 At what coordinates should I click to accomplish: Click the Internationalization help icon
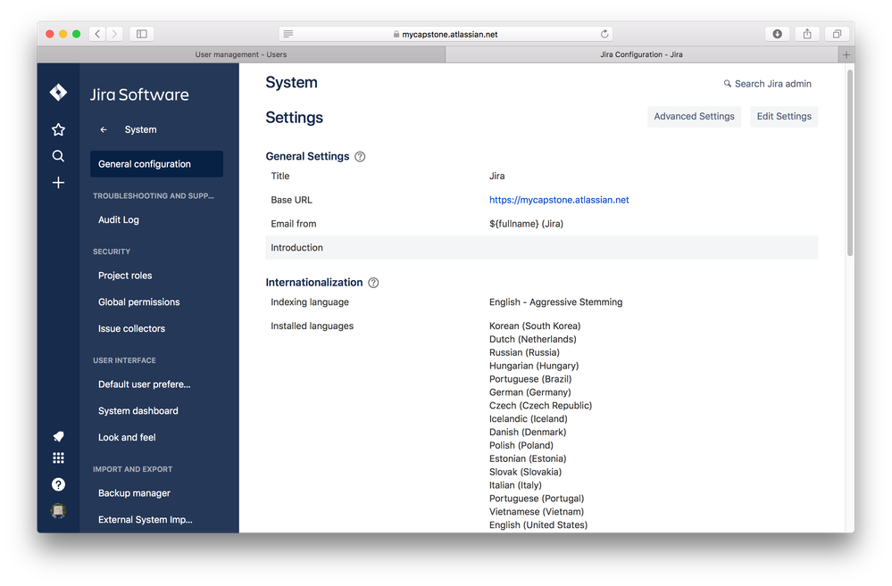coord(373,282)
